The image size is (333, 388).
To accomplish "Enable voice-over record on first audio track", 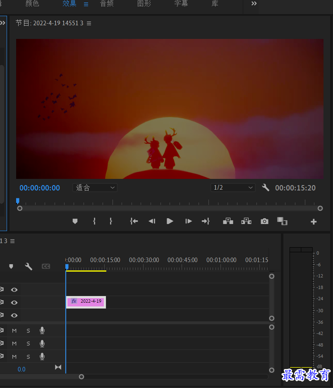I will (42, 330).
